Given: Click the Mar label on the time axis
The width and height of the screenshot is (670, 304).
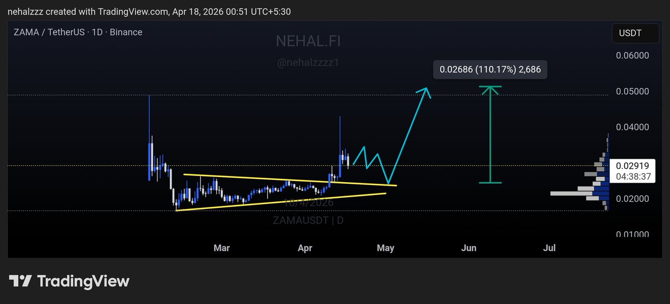Looking at the screenshot, I should (222, 248).
